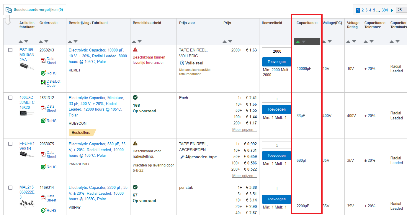Jump to last page 394
407x215 pixels.
pos(385,10)
